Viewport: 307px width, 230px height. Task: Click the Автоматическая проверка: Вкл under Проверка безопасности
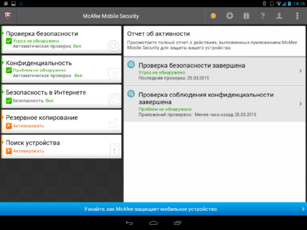47,46
